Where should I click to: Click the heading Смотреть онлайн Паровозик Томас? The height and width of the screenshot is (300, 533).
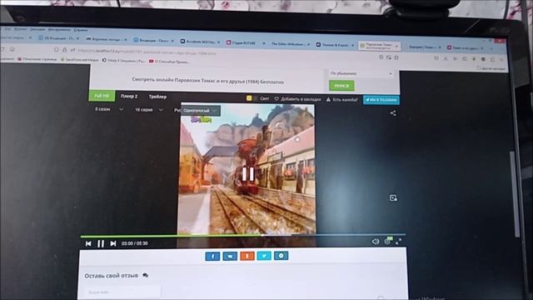[207, 81]
